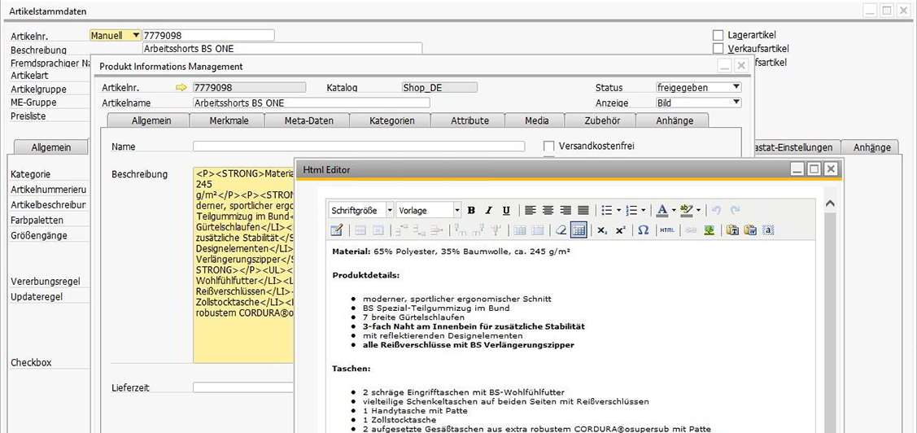Select PIM window Allgemein tab

[151, 121]
